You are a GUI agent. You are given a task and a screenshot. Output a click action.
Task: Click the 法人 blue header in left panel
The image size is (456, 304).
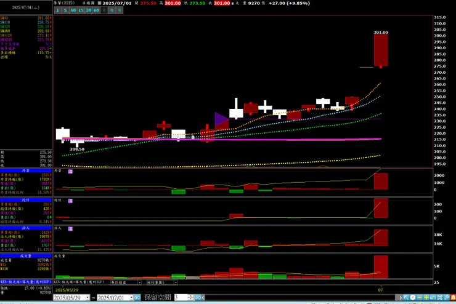point(26,228)
